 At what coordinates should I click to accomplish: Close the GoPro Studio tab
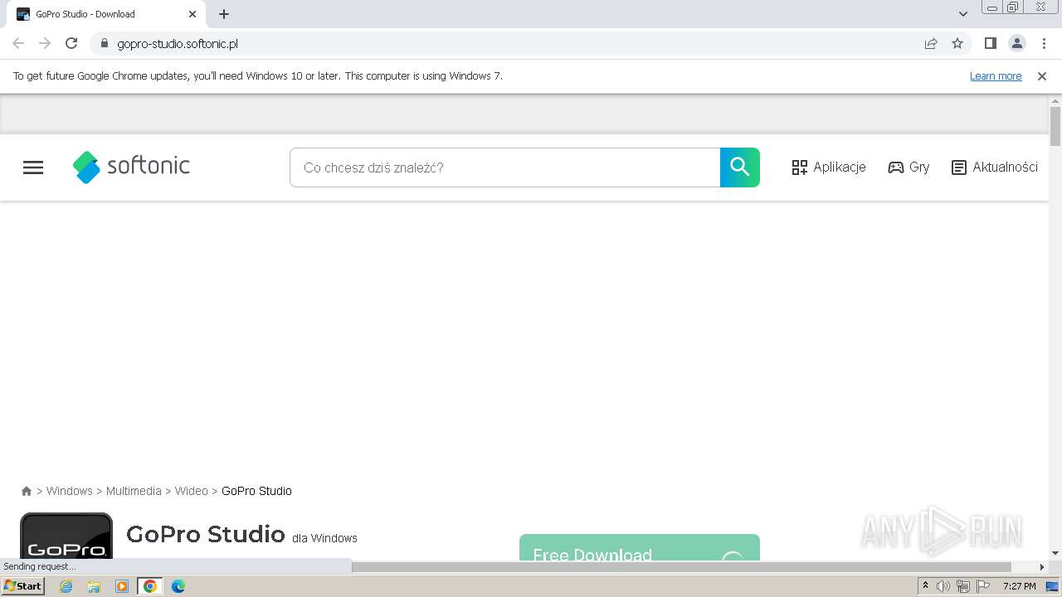coord(192,14)
